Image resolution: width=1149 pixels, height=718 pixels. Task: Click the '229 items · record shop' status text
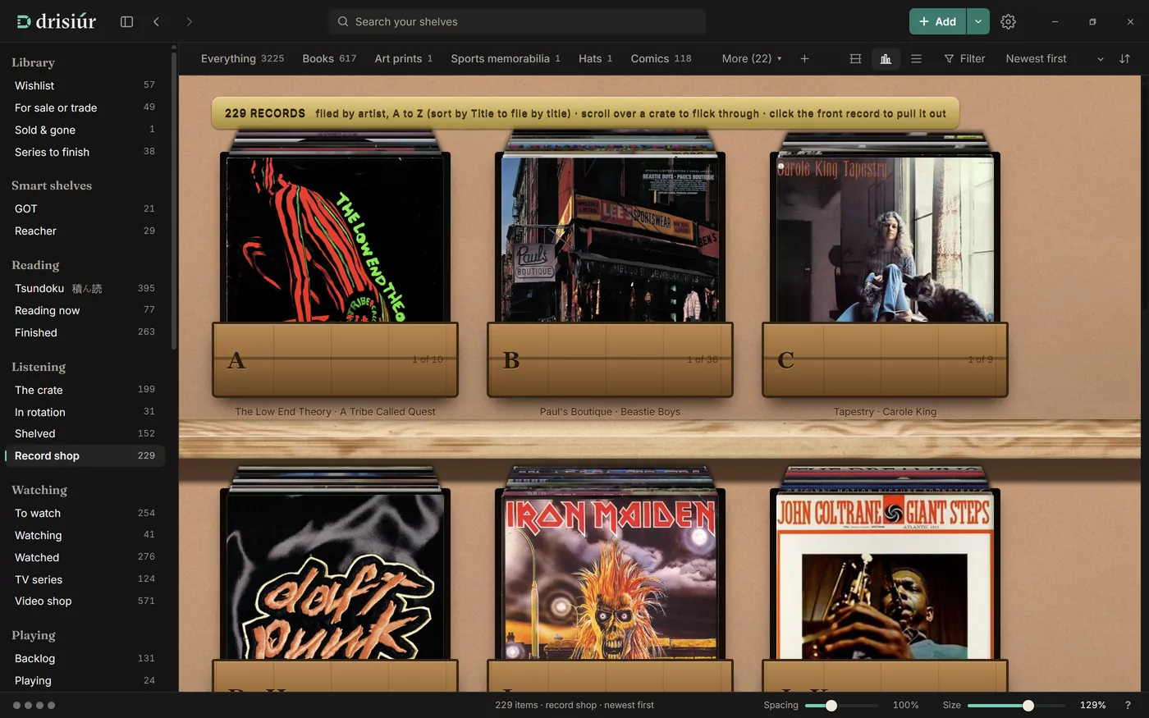pos(574,705)
